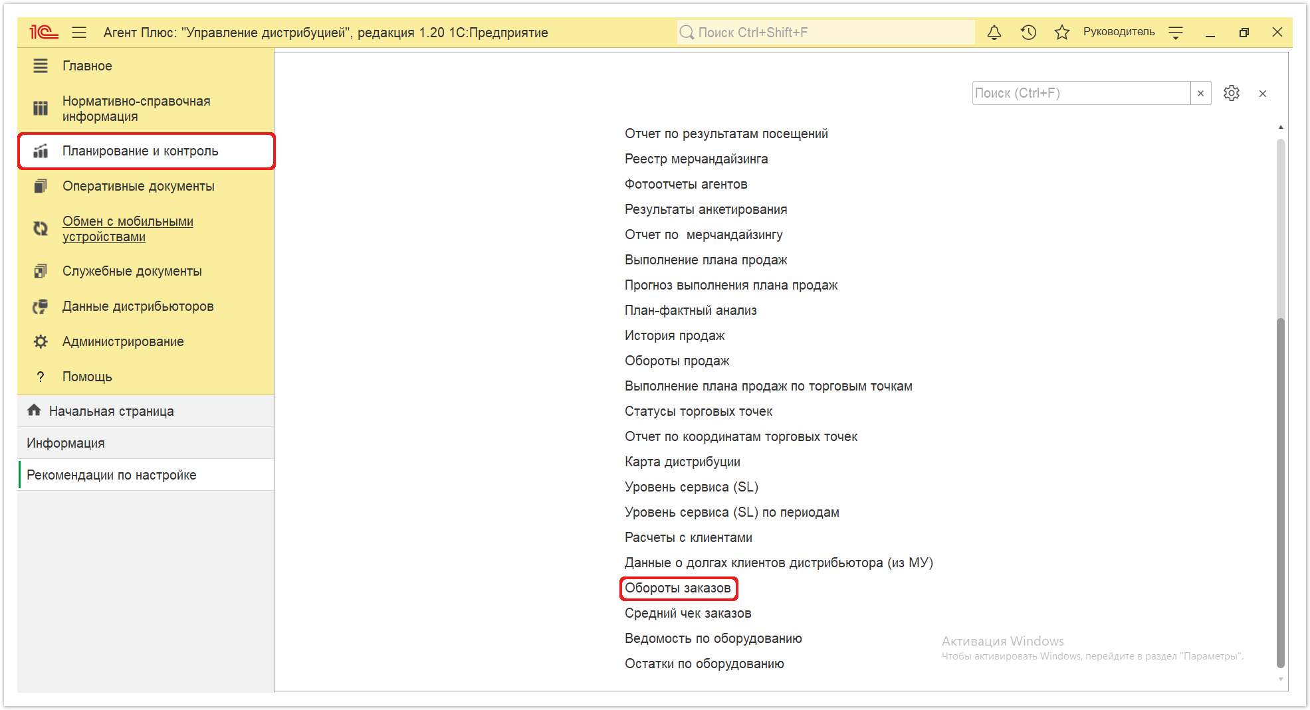
Task: Switch to Информация tab
Action: [146, 443]
